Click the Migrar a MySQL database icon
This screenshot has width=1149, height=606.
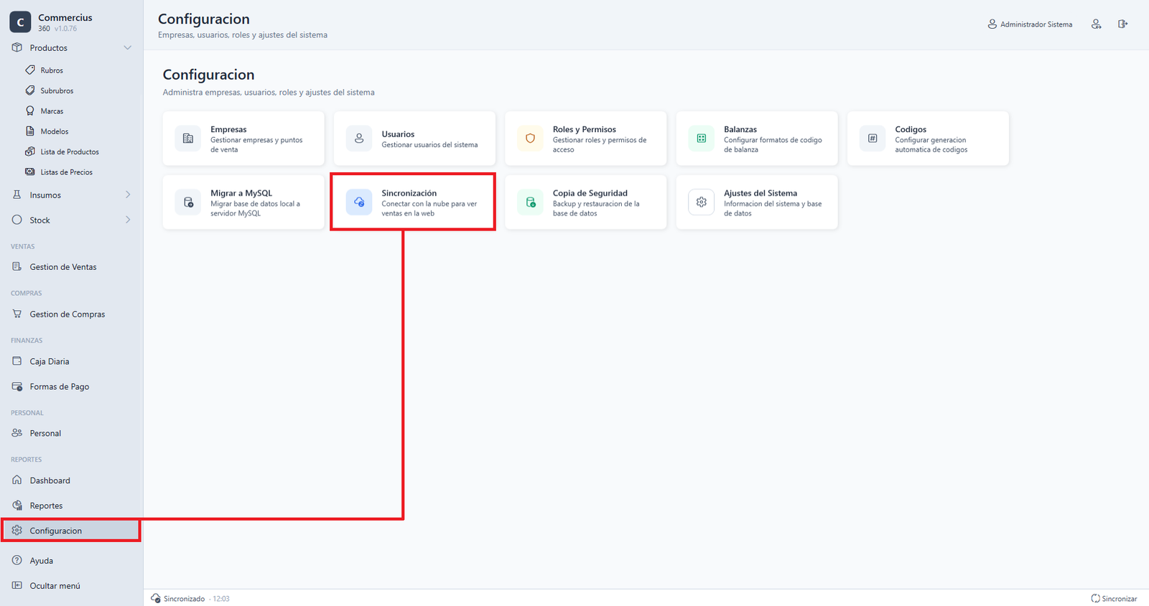tap(188, 202)
